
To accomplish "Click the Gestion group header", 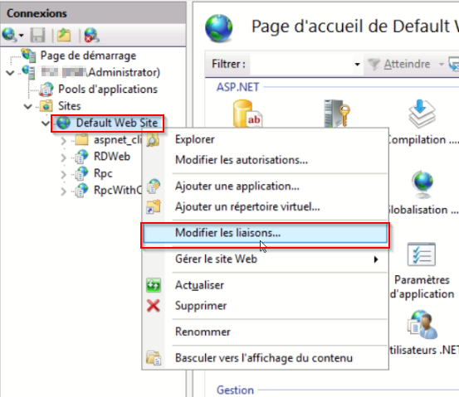I will [235, 390].
